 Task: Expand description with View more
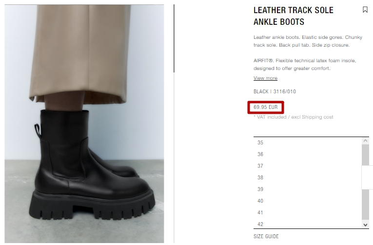click(x=265, y=78)
